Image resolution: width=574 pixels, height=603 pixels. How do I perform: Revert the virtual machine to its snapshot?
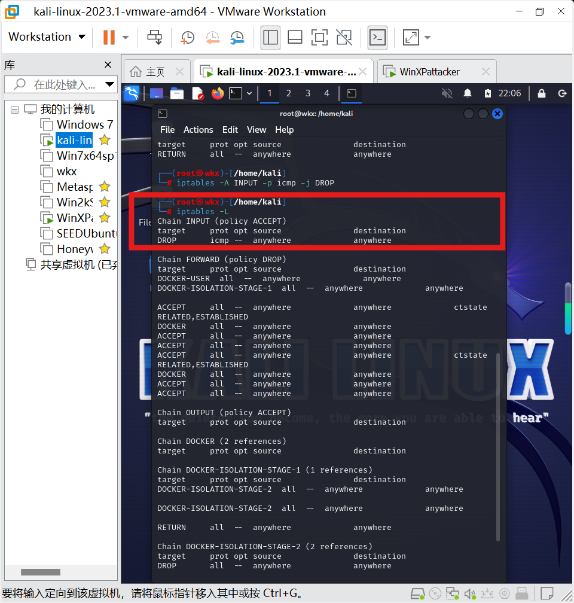tap(212, 37)
